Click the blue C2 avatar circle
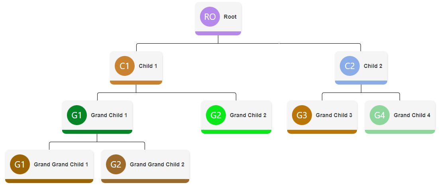The width and height of the screenshot is (439, 185). pos(349,66)
